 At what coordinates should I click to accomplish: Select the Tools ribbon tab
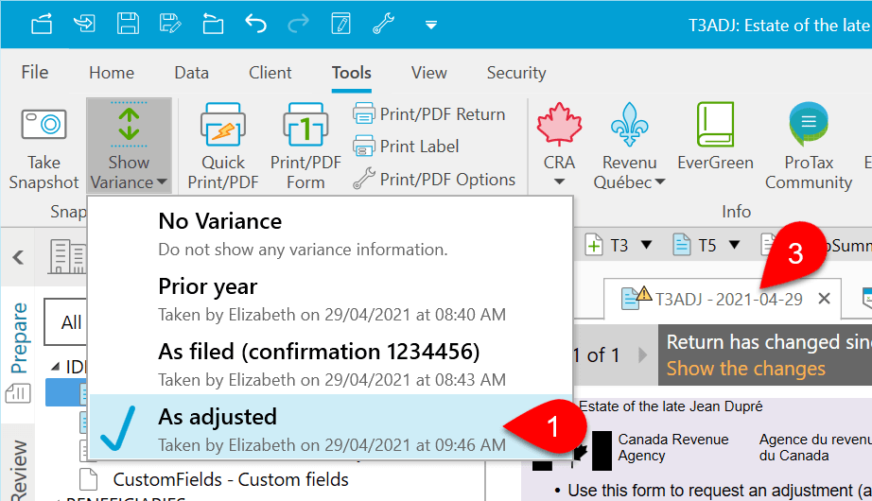[x=352, y=72]
